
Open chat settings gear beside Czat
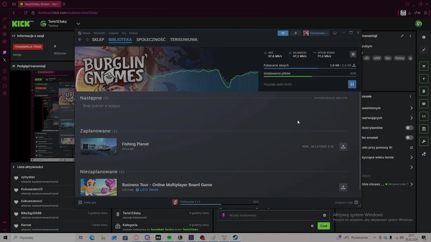(312, 226)
